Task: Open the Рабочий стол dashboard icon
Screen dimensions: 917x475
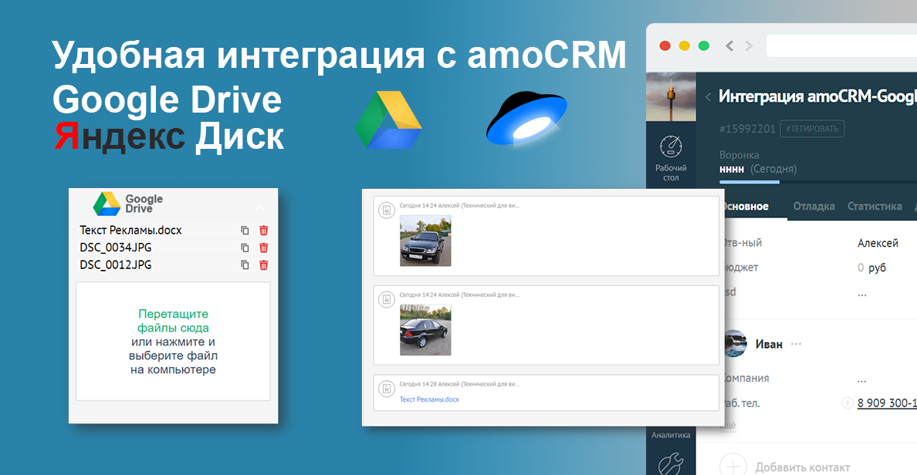Action: point(671,158)
